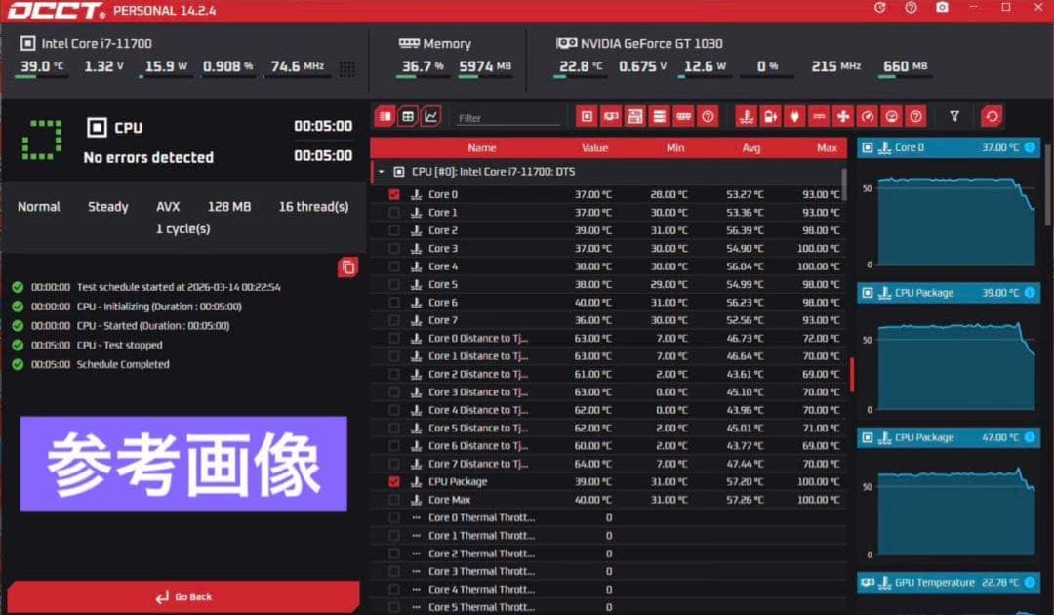
Task: Collapse the CPU [#0] Intel Core i7-11700 group
Action: tap(382, 172)
